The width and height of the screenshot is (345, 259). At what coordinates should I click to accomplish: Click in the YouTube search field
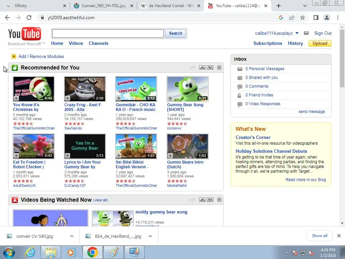108,33
